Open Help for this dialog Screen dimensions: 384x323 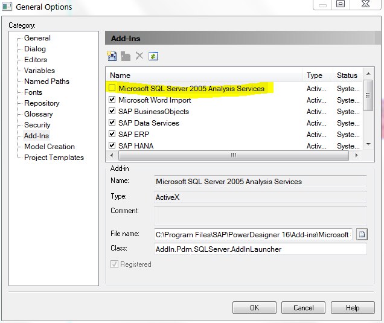353,307
